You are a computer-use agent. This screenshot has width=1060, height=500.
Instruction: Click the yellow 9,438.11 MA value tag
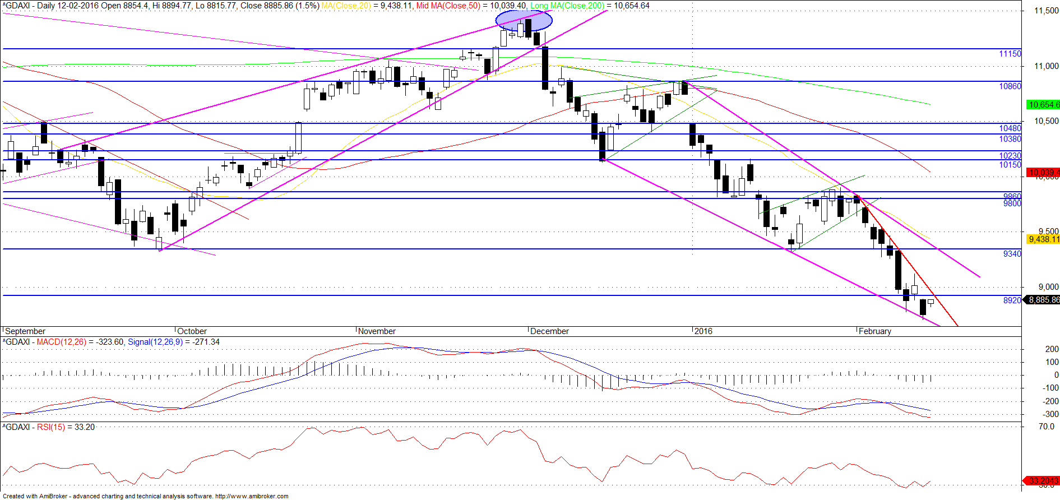point(1043,239)
